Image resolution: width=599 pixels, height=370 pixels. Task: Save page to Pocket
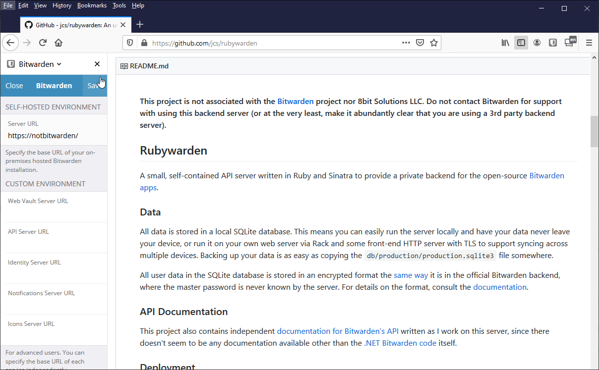[x=420, y=43]
